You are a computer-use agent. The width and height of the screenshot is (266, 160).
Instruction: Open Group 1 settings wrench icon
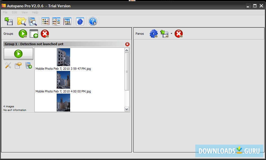tap(8, 65)
